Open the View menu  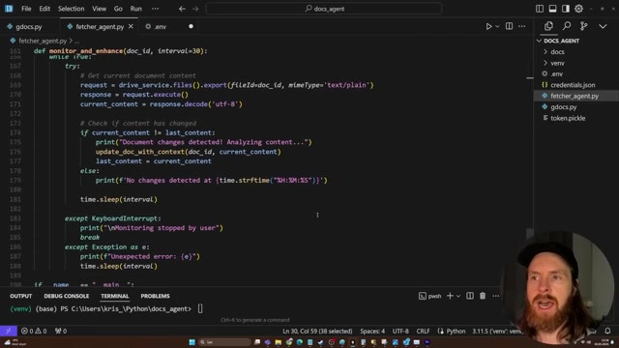point(99,9)
